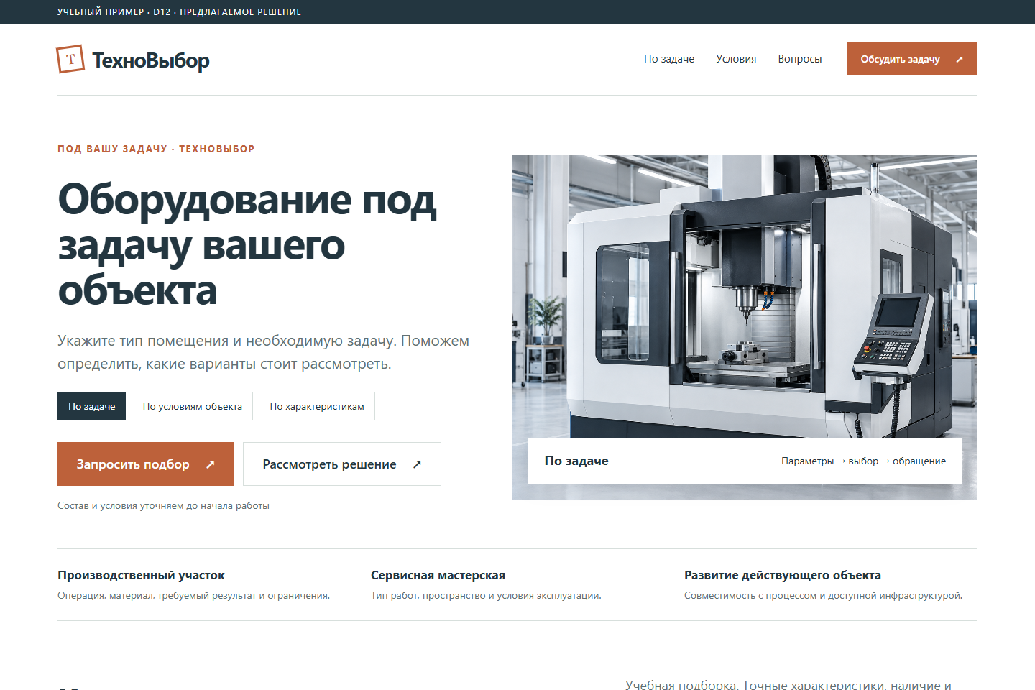Click the ПОД ВАШУ ЗАДАЧУ · ТЕХНОВЫБОР label
1035x690 pixels.
click(156, 149)
